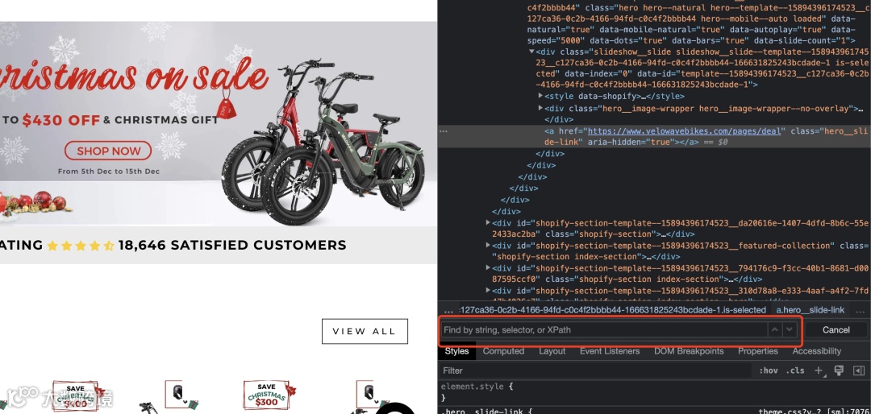Screen dimensions: 871x414
Task: Expand the shopify-section div ending 2433ac2ba
Action: point(488,222)
